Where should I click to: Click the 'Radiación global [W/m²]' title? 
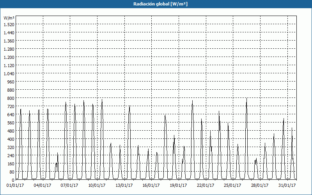click(160, 4)
